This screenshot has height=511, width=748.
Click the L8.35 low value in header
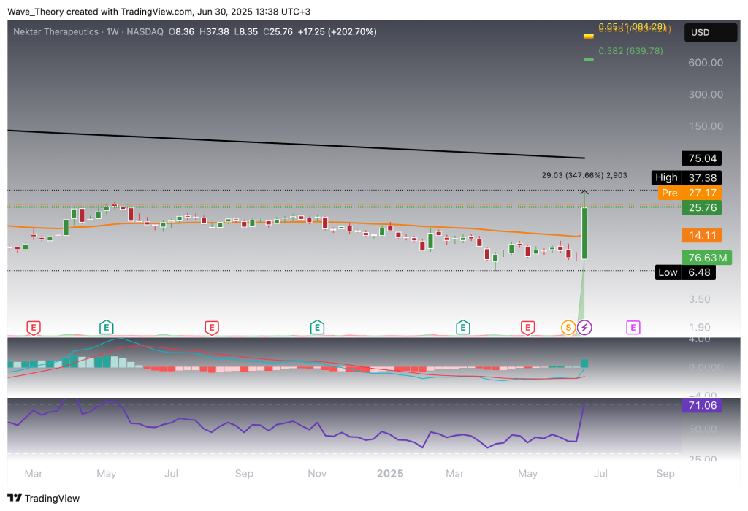pos(245,32)
